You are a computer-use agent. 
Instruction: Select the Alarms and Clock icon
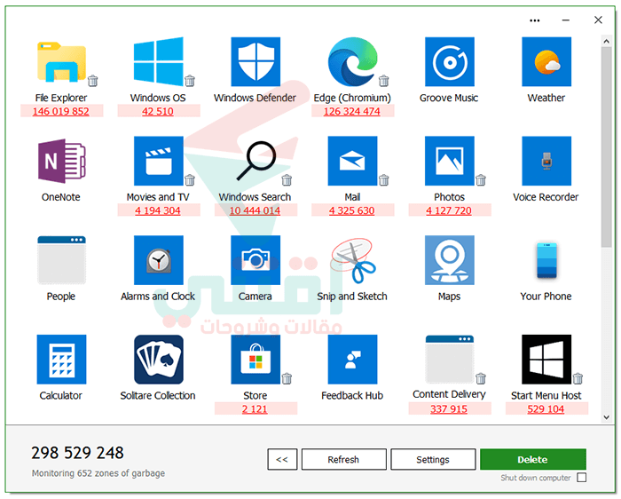click(x=159, y=260)
